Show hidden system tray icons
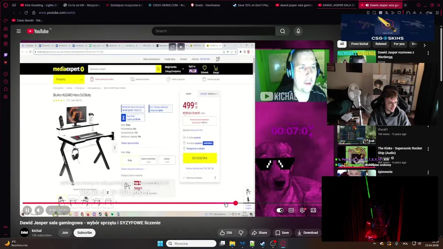The image size is (443, 249). pos(374,243)
